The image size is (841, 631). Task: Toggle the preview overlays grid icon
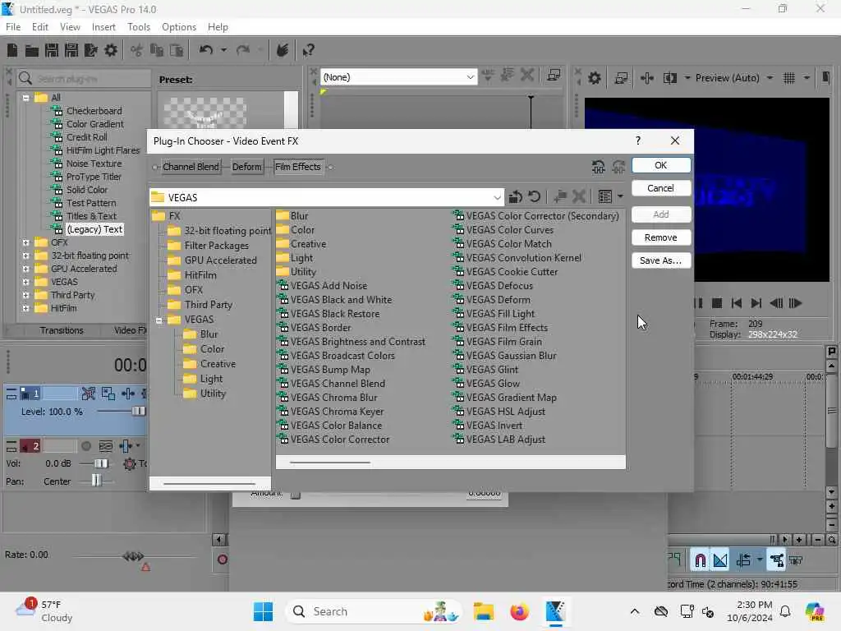(789, 78)
